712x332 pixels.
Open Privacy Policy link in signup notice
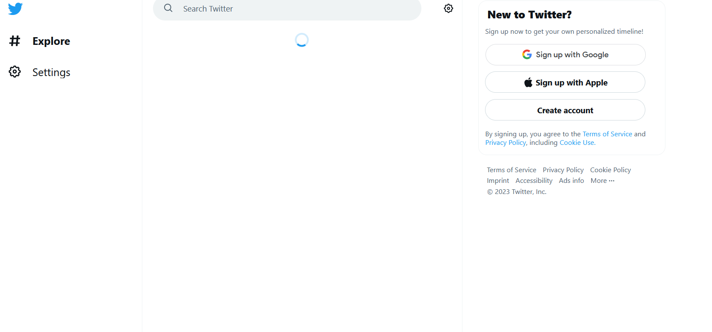click(x=506, y=143)
